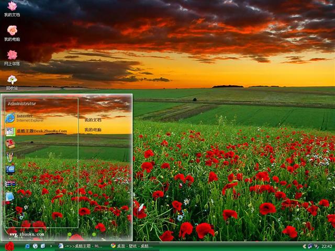Image resolution: width=335 pixels, height=251 pixels.
Task: Click the left green button at start menu bottom
Action: [x=70, y=234]
